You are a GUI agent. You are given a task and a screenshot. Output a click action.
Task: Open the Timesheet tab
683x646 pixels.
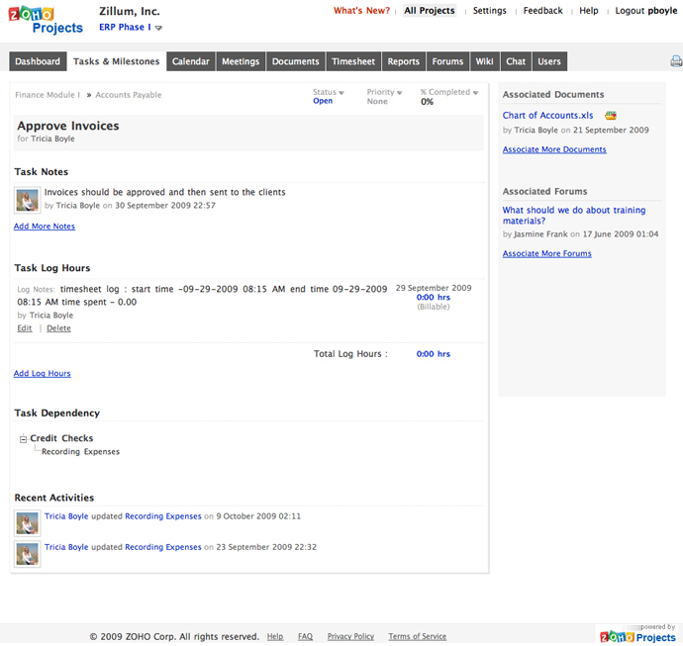[x=353, y=61]
